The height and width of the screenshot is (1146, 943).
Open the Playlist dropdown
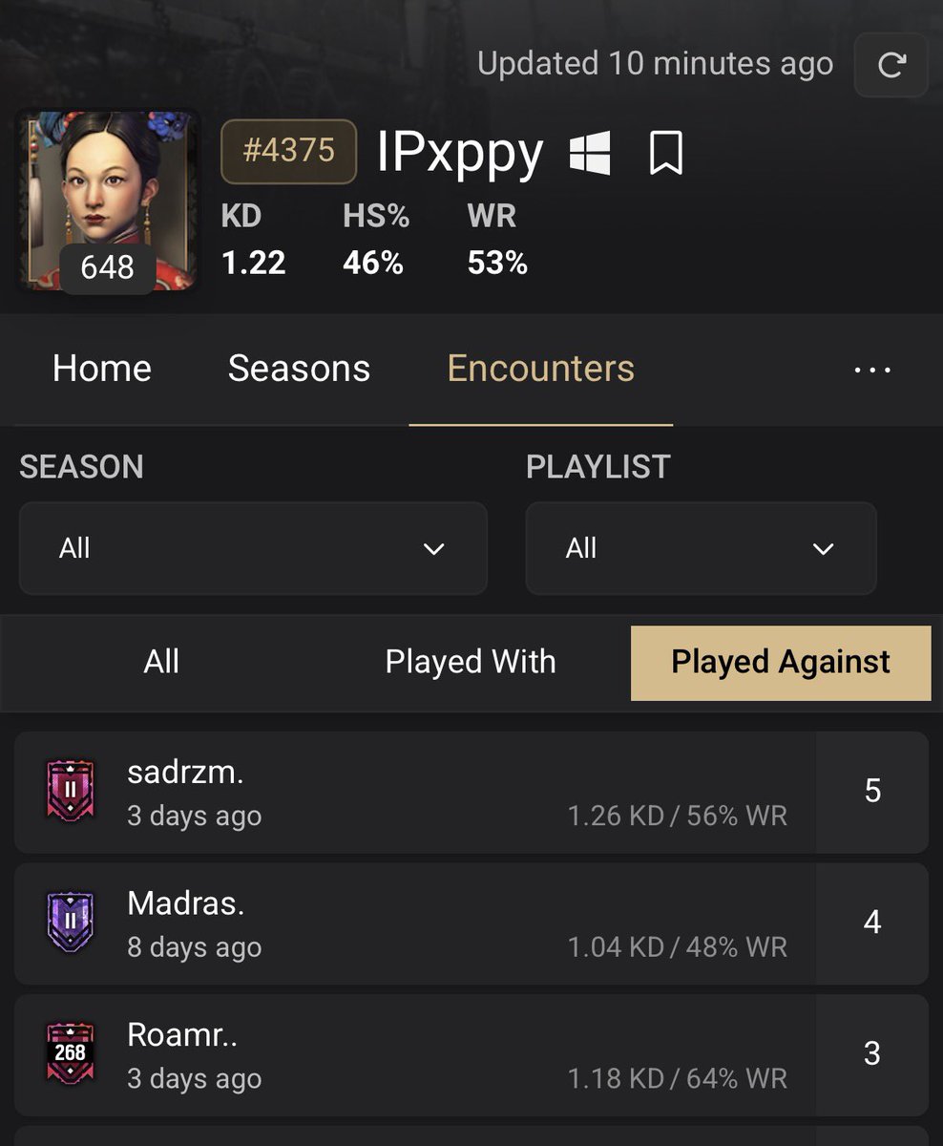tap(701, 548)
